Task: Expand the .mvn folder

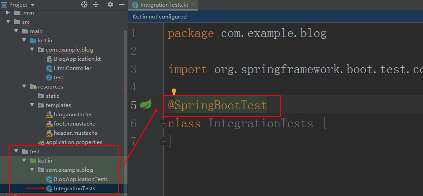Action: click(8, 13)
